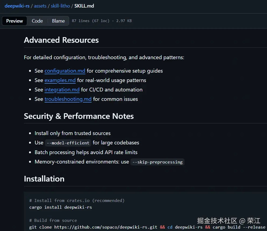Open the deepwiki-rs repository breadcrumb link

(17, 6)
